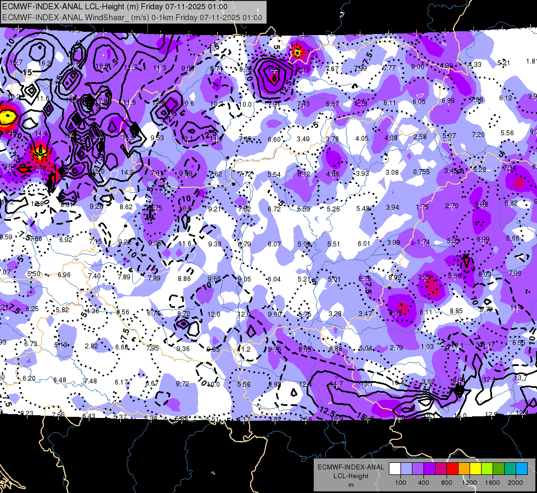Click the sky blue swatch at legend end
Screen dimensions: 537x493
click(x=522, y=469)
